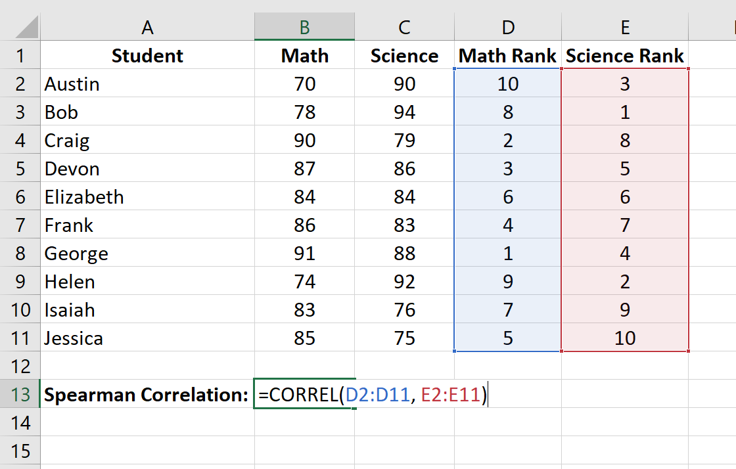Select Austin's Science Rank cell
The image size is (736, 469).
tap(625, 83)
